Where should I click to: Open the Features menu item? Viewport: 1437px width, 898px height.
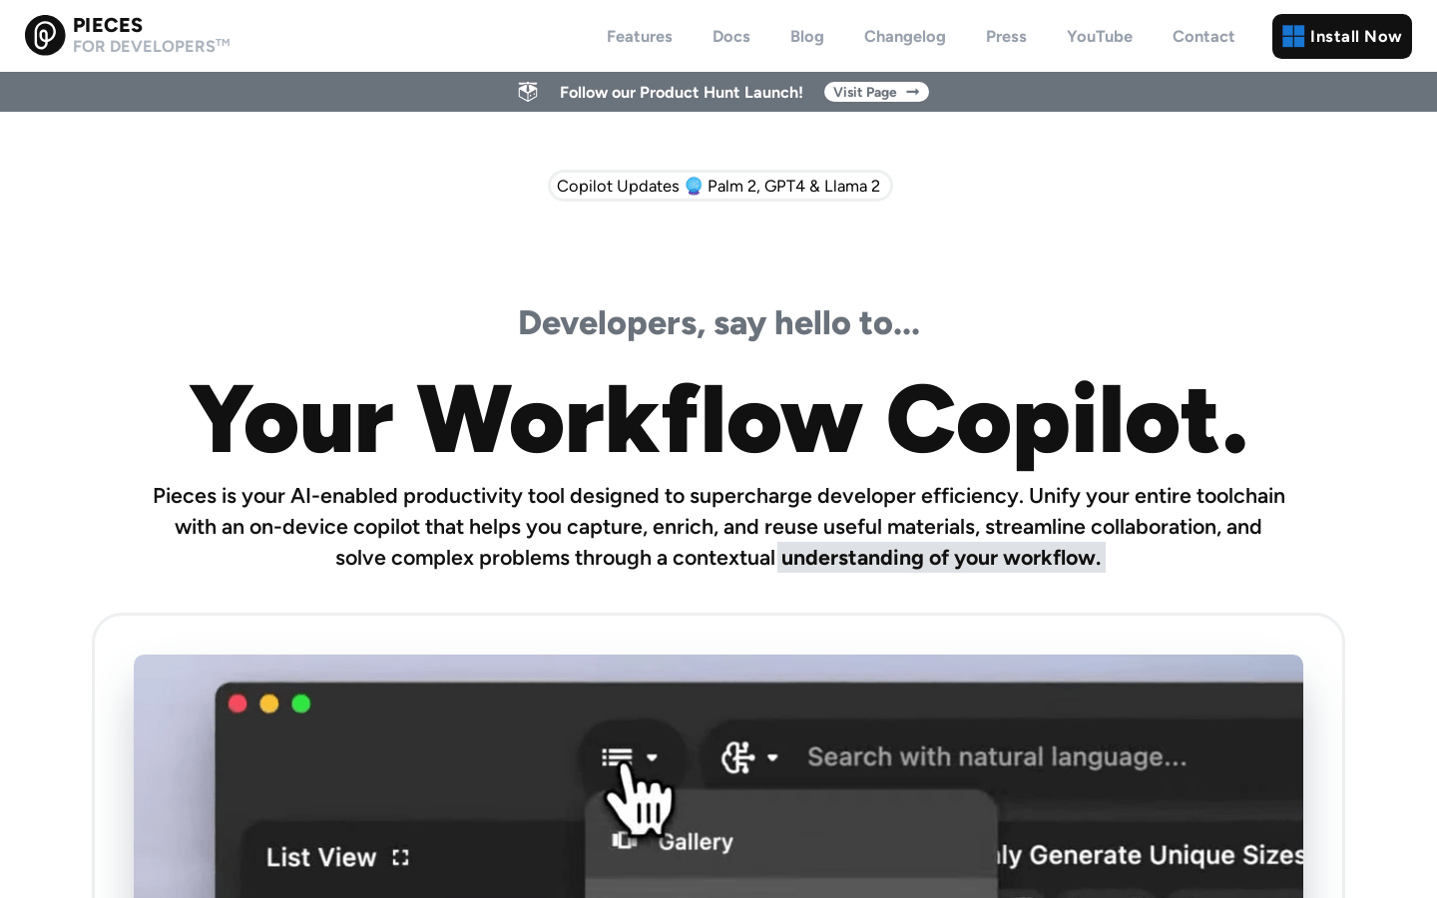point(639,36)
